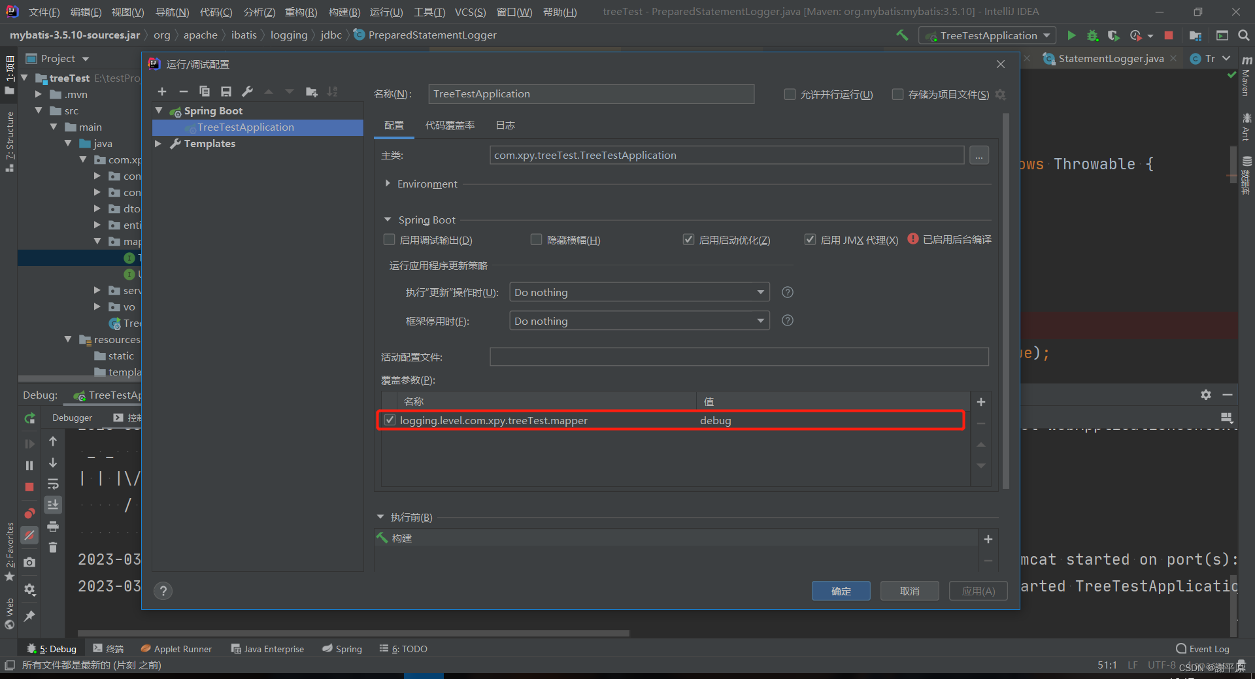Start debug with bug icon in toolbar
The height and width of the screenshot is (679, 1255).
pos(1092,35)
